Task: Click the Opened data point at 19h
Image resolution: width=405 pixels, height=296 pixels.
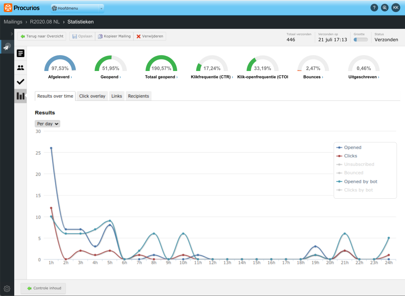Action: click(315, 246)
